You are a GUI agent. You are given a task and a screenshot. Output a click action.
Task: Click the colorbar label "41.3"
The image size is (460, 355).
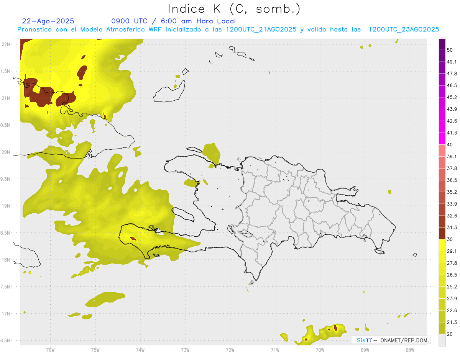click(x=452, y=133)
